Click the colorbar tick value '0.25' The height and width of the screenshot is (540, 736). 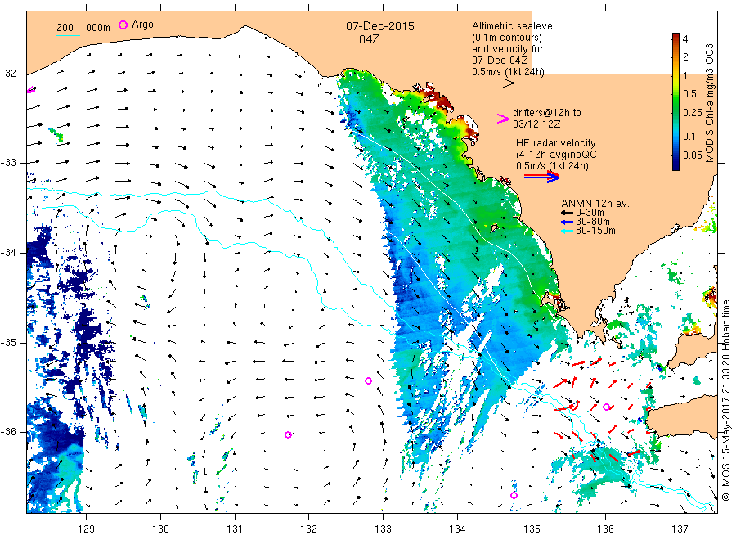pyautogui.click(x=693, y=113)
